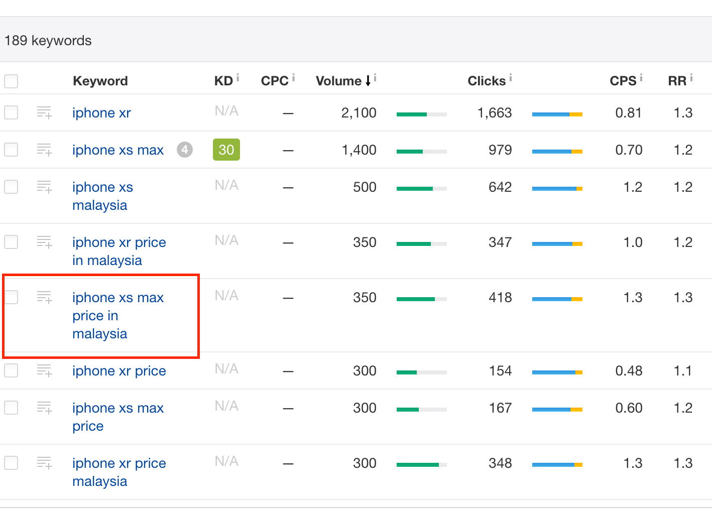Screen dimensions: 712x510
Task: Click clicks value 167
Action: point(500,408)
